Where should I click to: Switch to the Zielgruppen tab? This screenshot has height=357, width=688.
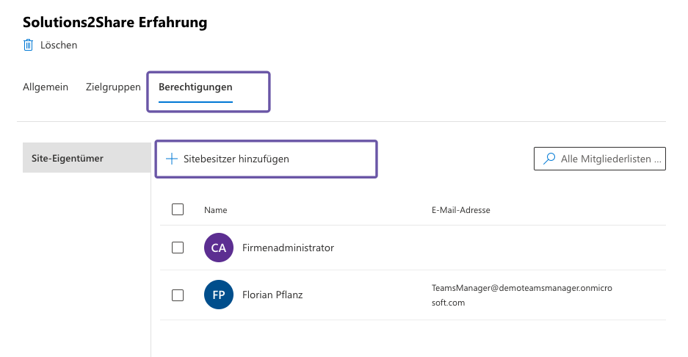(113, 87)
